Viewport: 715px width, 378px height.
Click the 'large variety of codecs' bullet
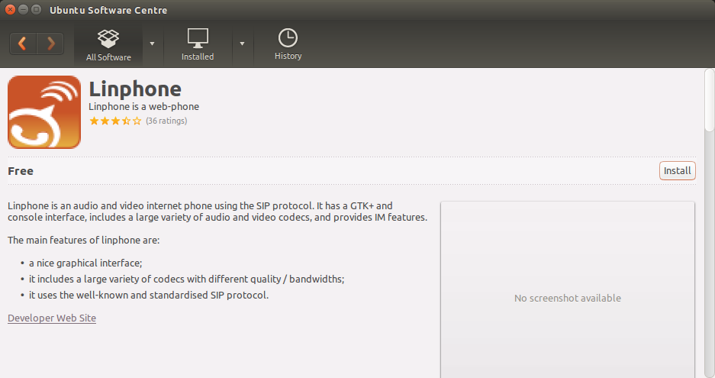click(186, 279)
